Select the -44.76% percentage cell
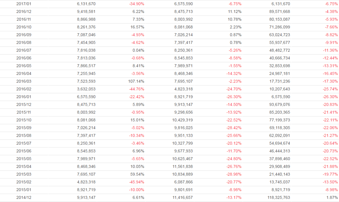 [x=136, y=89]
